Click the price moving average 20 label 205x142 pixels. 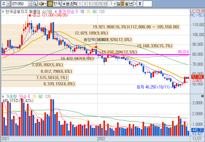[x=88, y=12]
